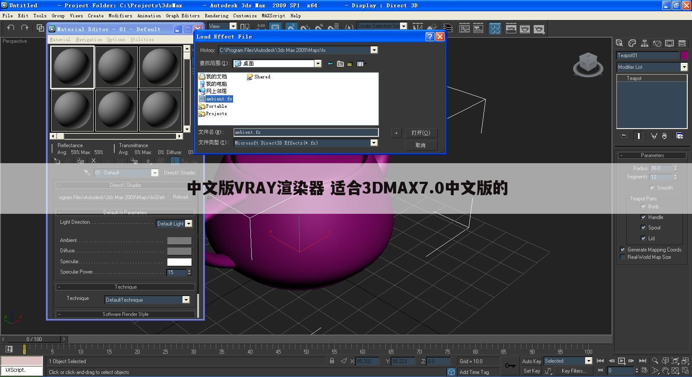This screenshot has width=692, height=377.
Task: Click the Material Editor toolbar icon
Action: pyautogui.click(x=495, y=29)
